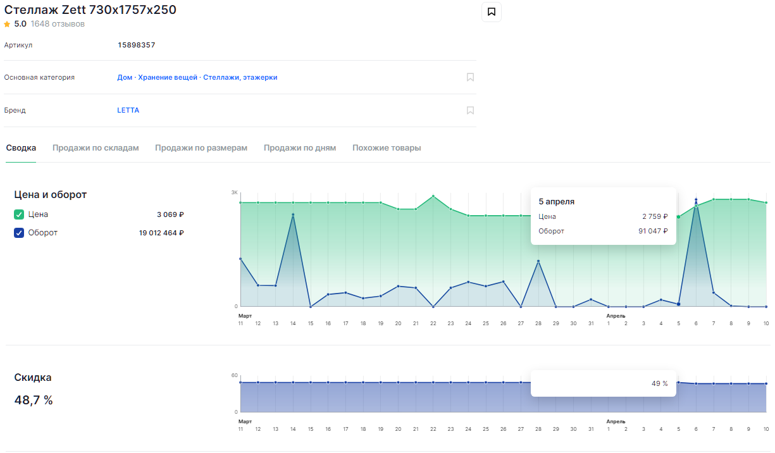
Task: Open the Сводка tab
Action: (x=21, y=148)
